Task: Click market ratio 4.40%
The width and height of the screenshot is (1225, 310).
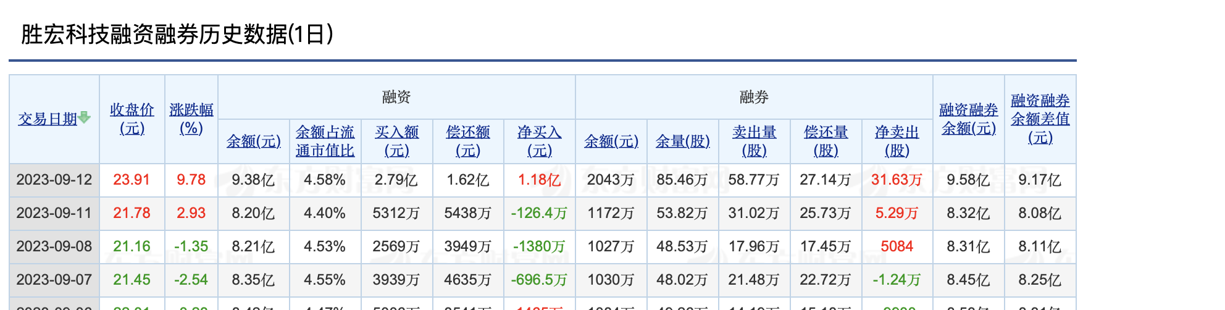Action: [325, 213]
